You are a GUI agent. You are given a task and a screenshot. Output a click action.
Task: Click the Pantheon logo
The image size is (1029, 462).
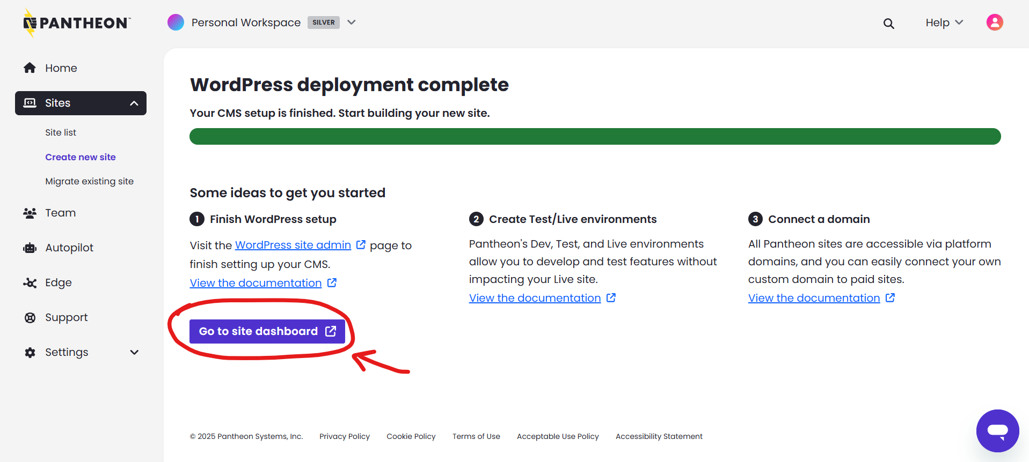(77, 23)
